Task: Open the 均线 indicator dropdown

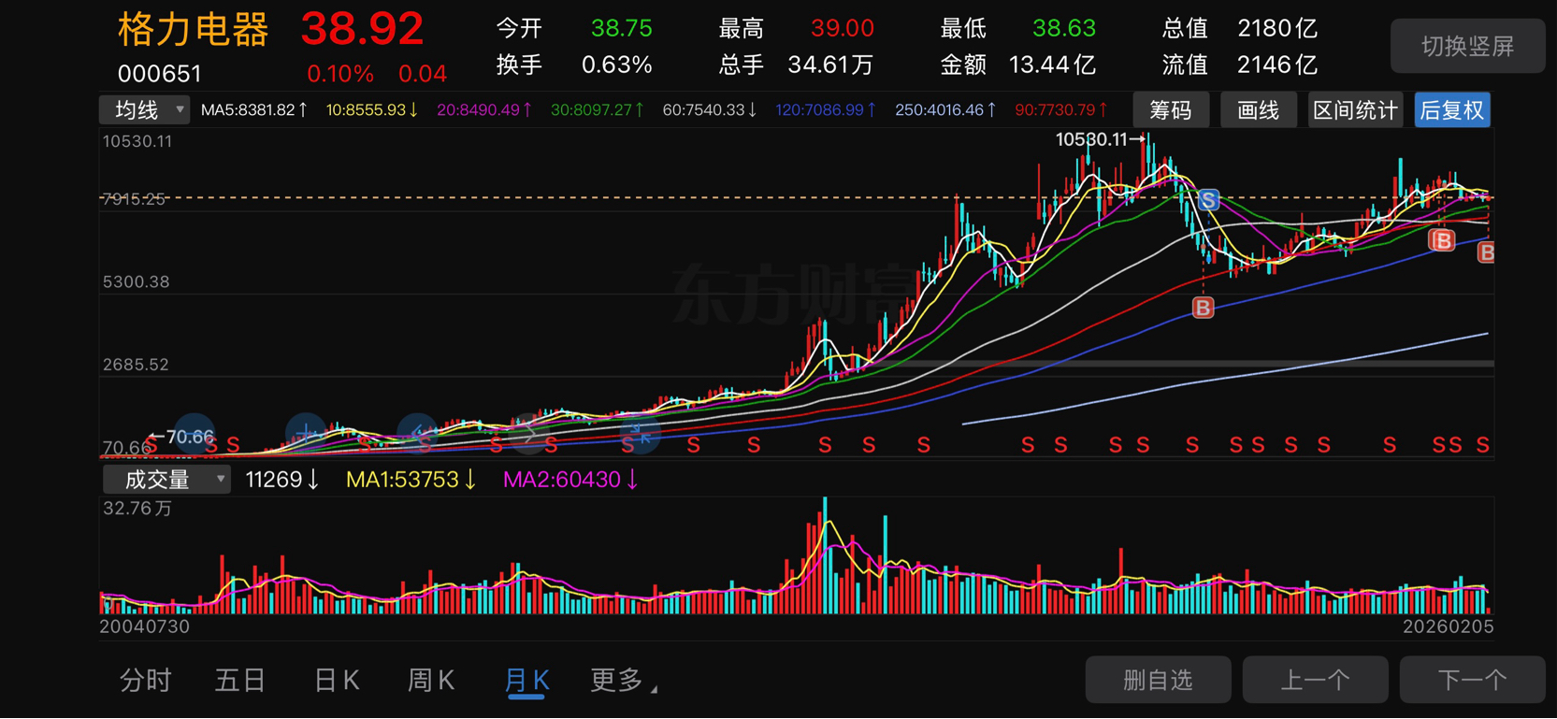Action: click(x=145, y=110)
